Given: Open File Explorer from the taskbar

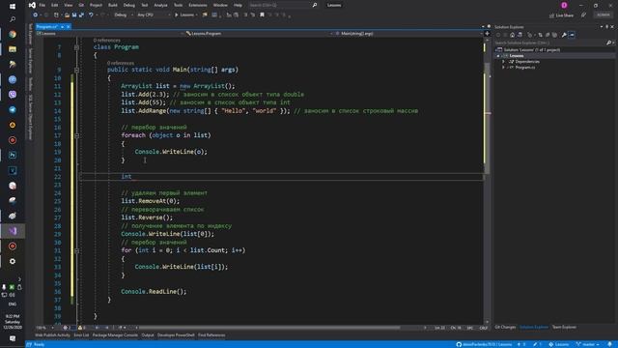Looking at the screenshot, I should click(x=13, y=49).
